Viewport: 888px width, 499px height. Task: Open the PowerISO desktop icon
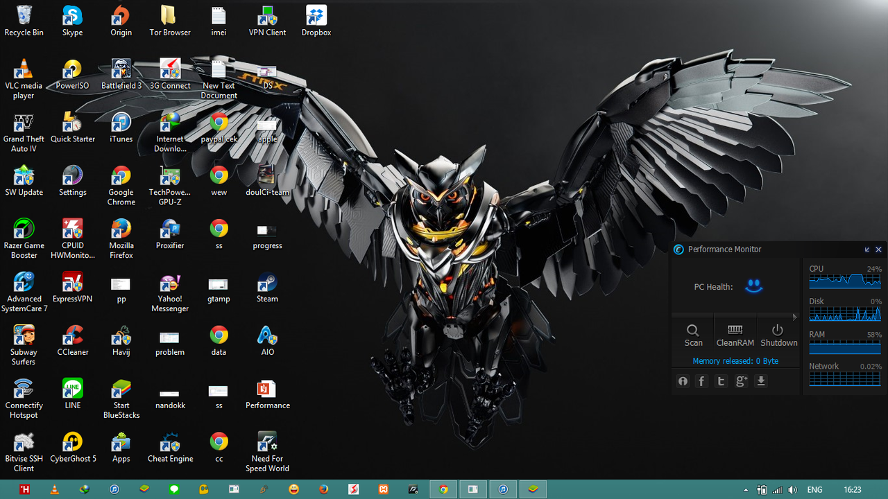click(x=72, y=74)
